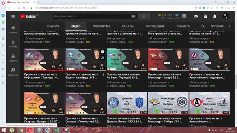Launch Chrome from the taskbar

[21, 130]
